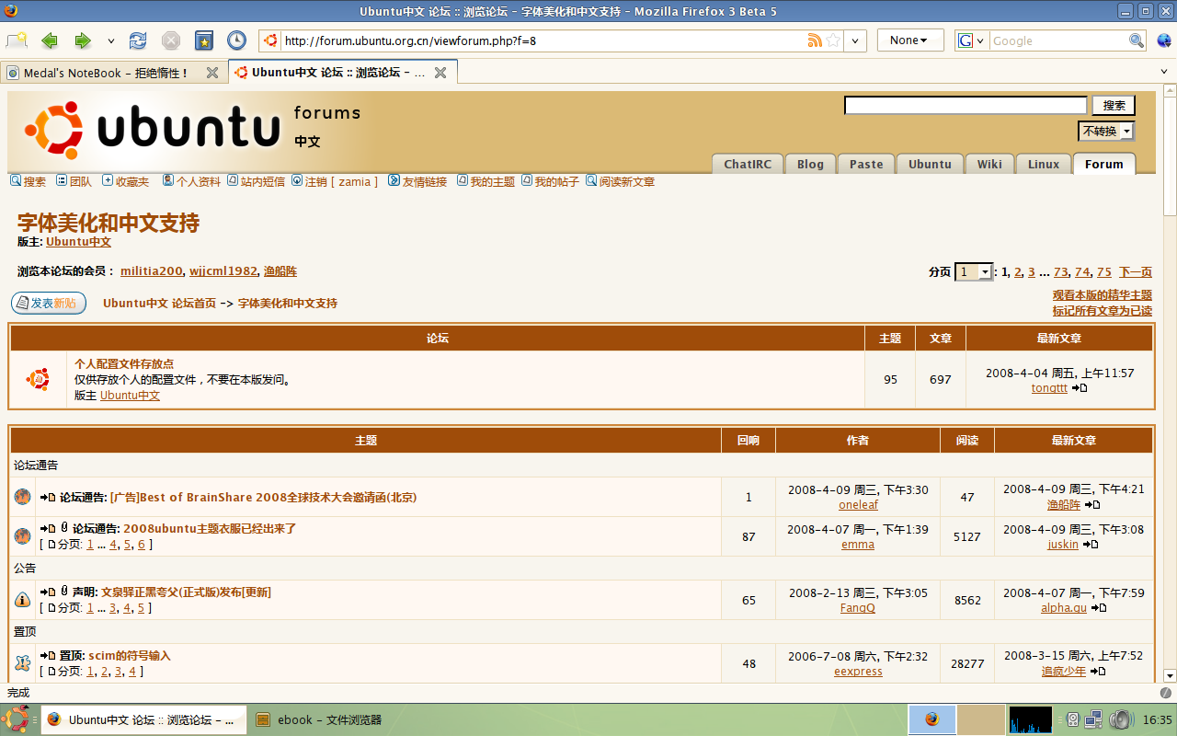Click the Stop loading button
1177x736 pixels.
click(170, 40)
